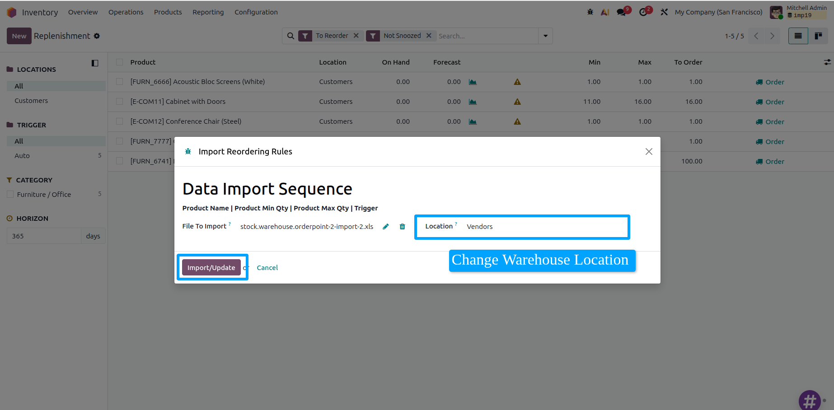Open the messages chat bubble icon
The image size is (834, 410).
coord(622,12)
